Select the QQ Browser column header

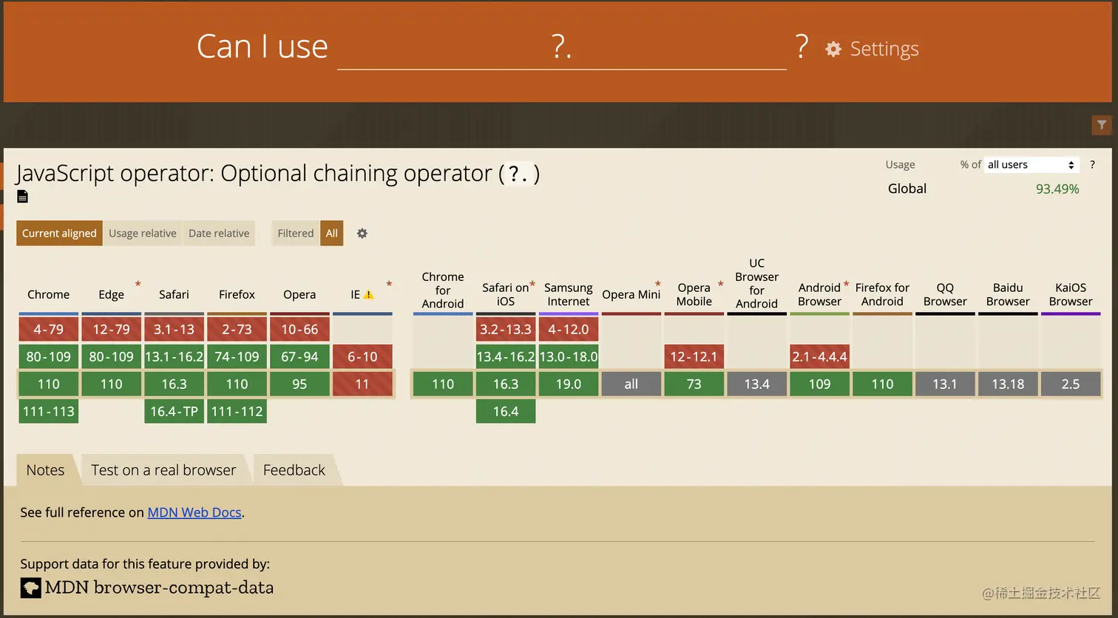click(945, 294)
